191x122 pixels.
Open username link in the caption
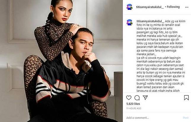(150, 21)
